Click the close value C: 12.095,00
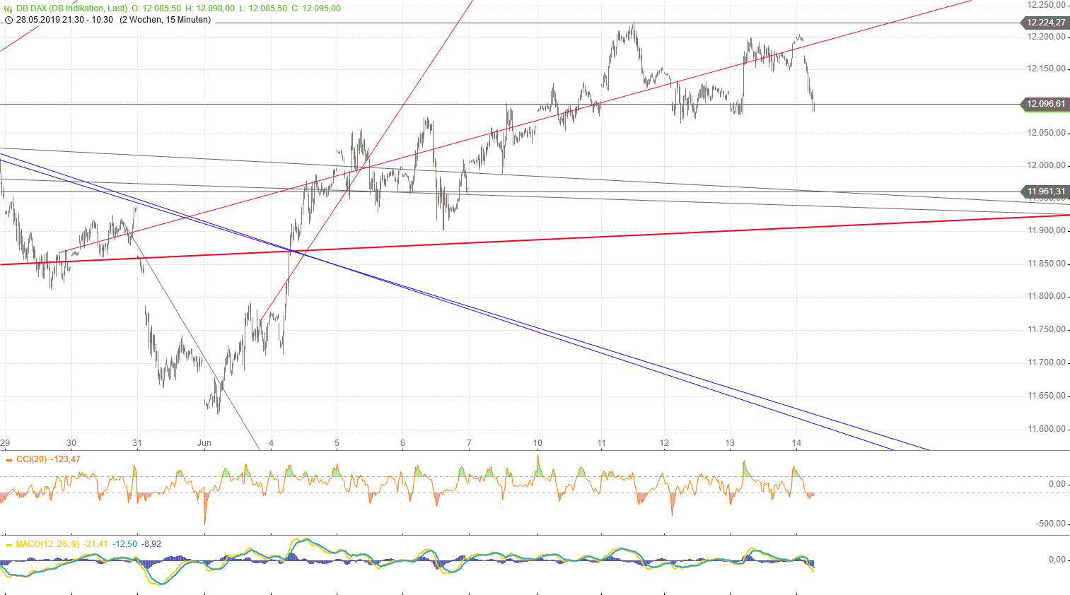 (x=316, y=8)
